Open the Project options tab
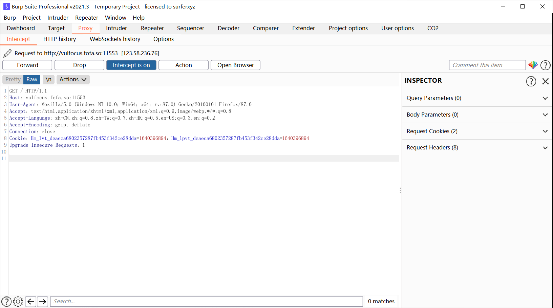Image resolution: width=553 pixels, height=308 pixels. pyautogui.click(x=348, y=28)
